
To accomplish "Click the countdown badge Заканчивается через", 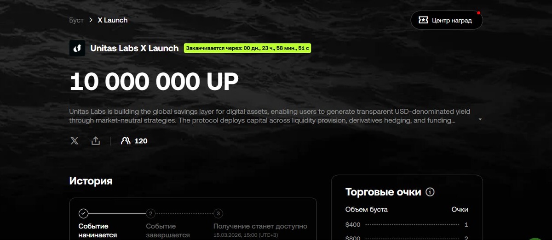I will (247, 48).
